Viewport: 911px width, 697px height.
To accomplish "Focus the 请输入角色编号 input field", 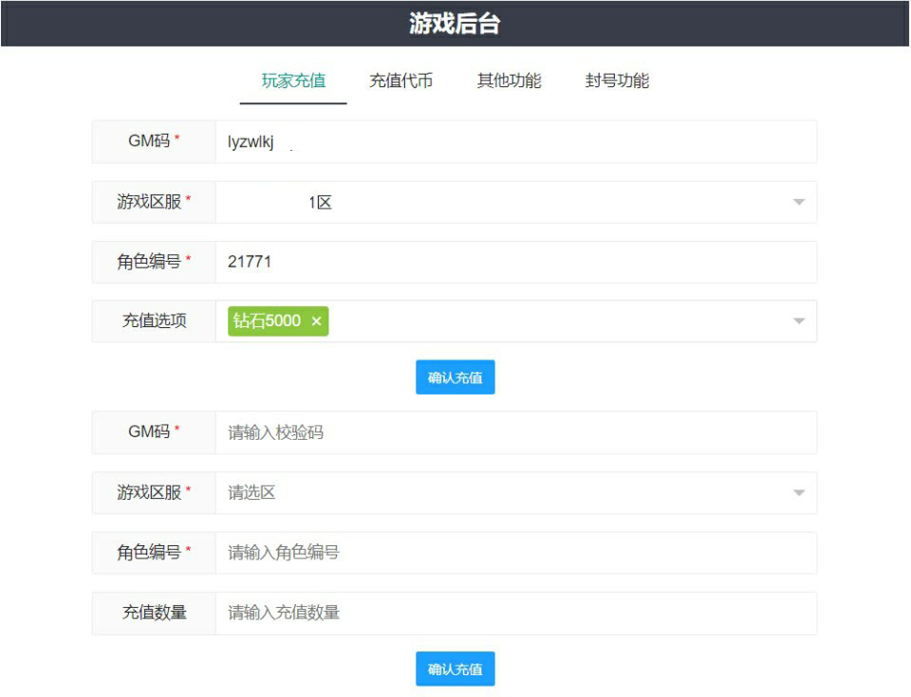I will pyautogui.click(x=516, y=553).
